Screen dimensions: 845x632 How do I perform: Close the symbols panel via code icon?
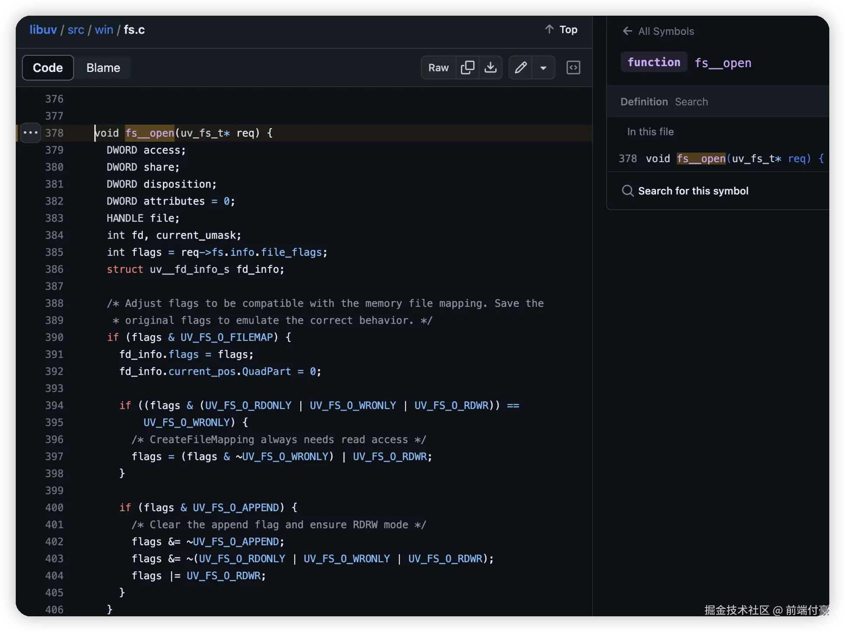[573, 68]
